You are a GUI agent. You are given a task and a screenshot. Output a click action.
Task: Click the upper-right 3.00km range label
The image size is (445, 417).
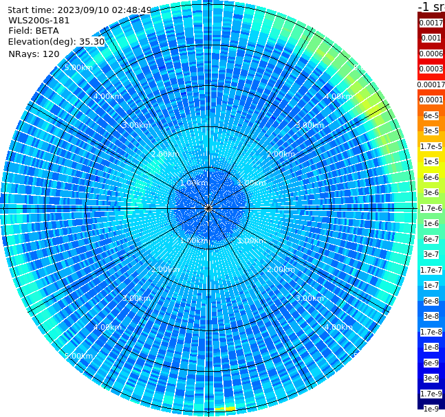pyautogui.click(x=310, y=125)
